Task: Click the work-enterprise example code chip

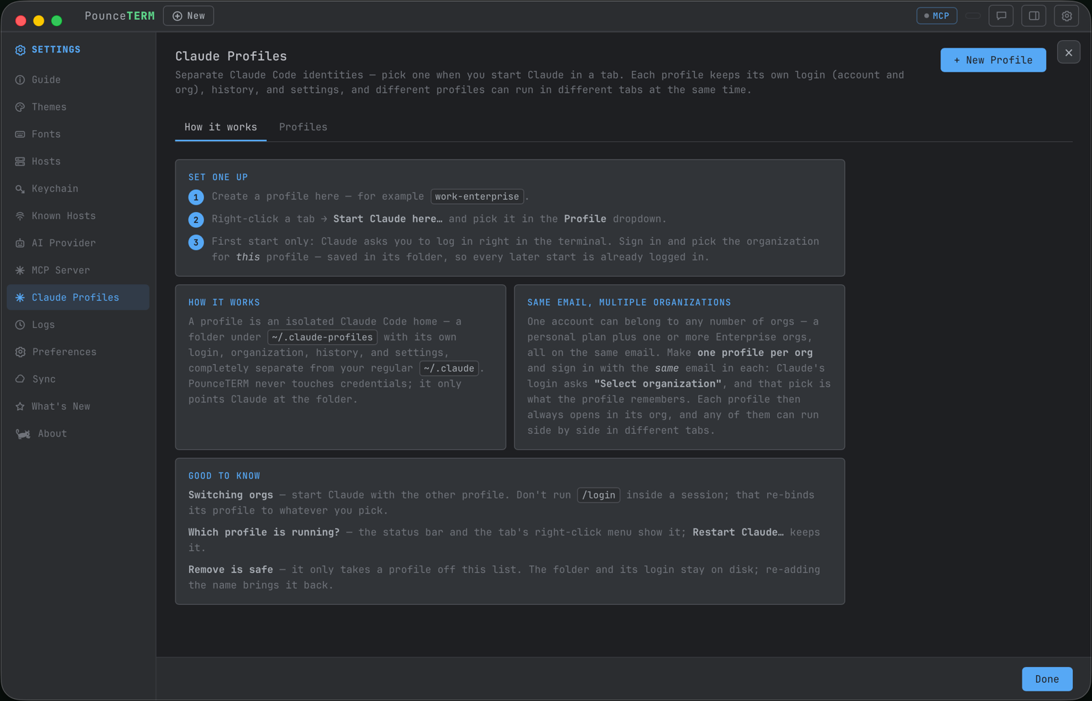Action: (477, 196)
